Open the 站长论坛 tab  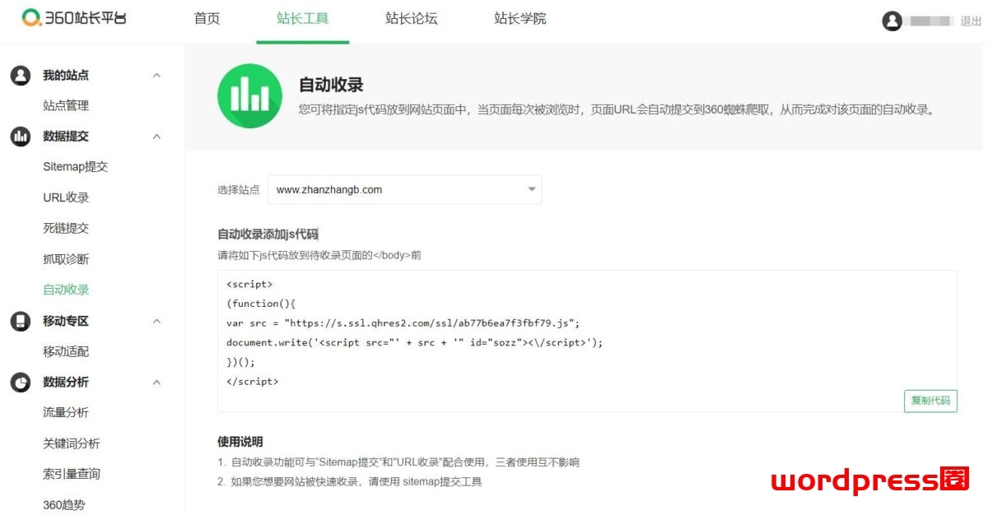tap(411, 18)
